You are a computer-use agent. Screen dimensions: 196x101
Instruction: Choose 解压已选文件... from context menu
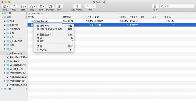pyautogui.click(x=45, y=35)
